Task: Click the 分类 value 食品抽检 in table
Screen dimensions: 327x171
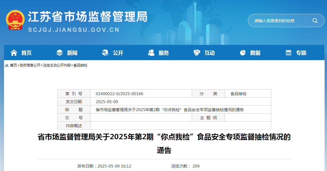Action: 239,94
